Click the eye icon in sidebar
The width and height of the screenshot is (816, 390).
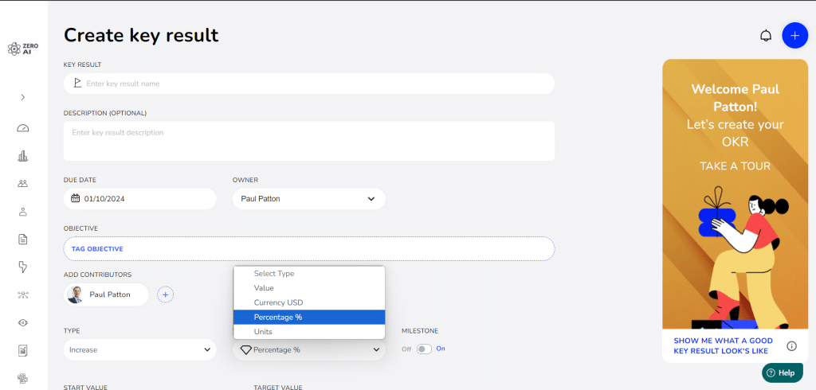pyautogui.click(x=23, y=322)
